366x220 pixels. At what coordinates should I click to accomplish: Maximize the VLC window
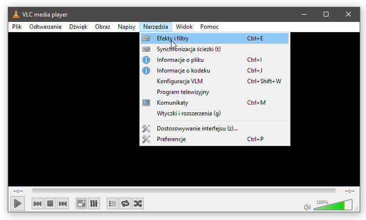326,14
